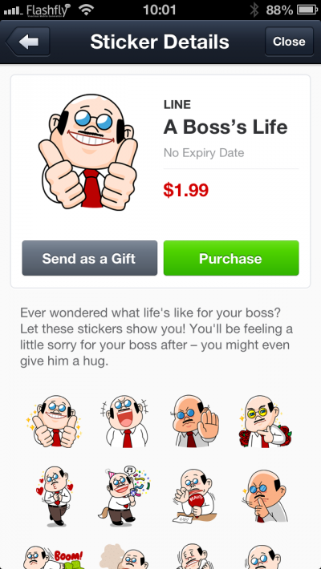Select the raised hand stop sticker
The image size is (321, 569).
point(194,422)
